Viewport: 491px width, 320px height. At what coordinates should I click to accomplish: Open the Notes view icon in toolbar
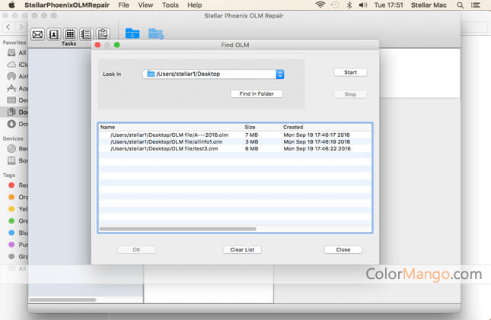coord(86,34)
